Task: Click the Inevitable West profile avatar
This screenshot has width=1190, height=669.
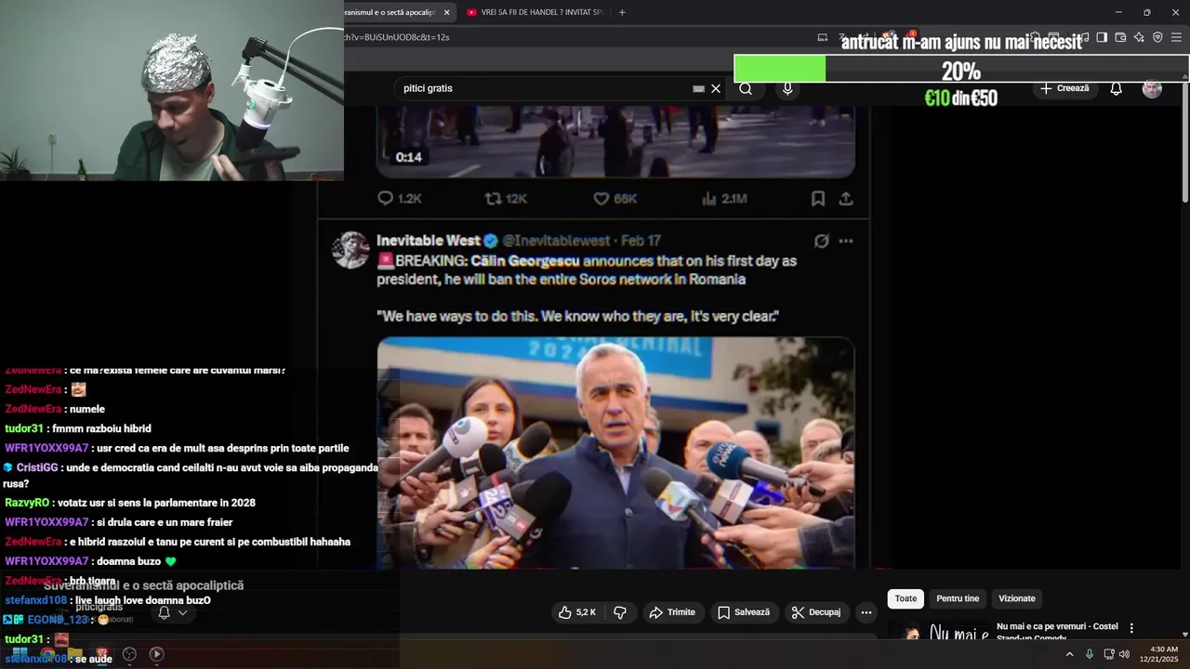Action: (x=351, y=250)
